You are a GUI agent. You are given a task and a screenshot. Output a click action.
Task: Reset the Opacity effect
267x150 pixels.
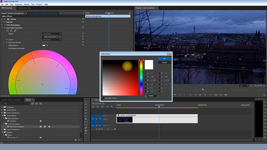point(83,22)
